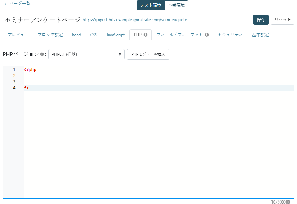Screen dimensions: 297x204
Task: Open the PHP version dropdown
Action: pyautogui.click(x=86, y=54)
